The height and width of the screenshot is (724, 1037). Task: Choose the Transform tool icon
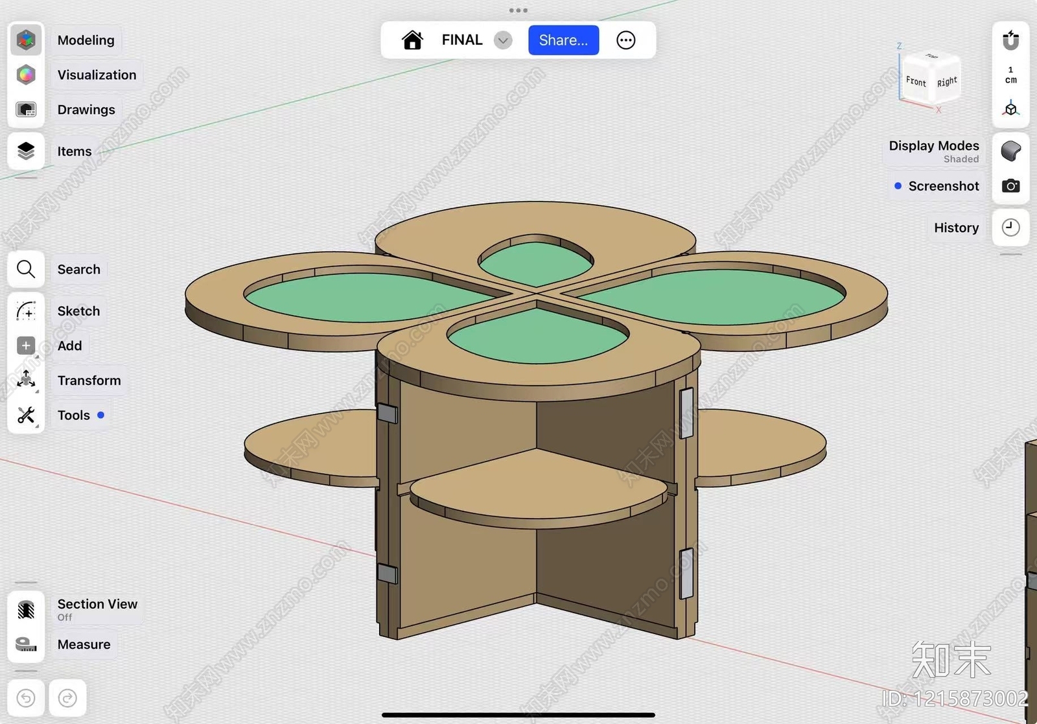(26, 380)
